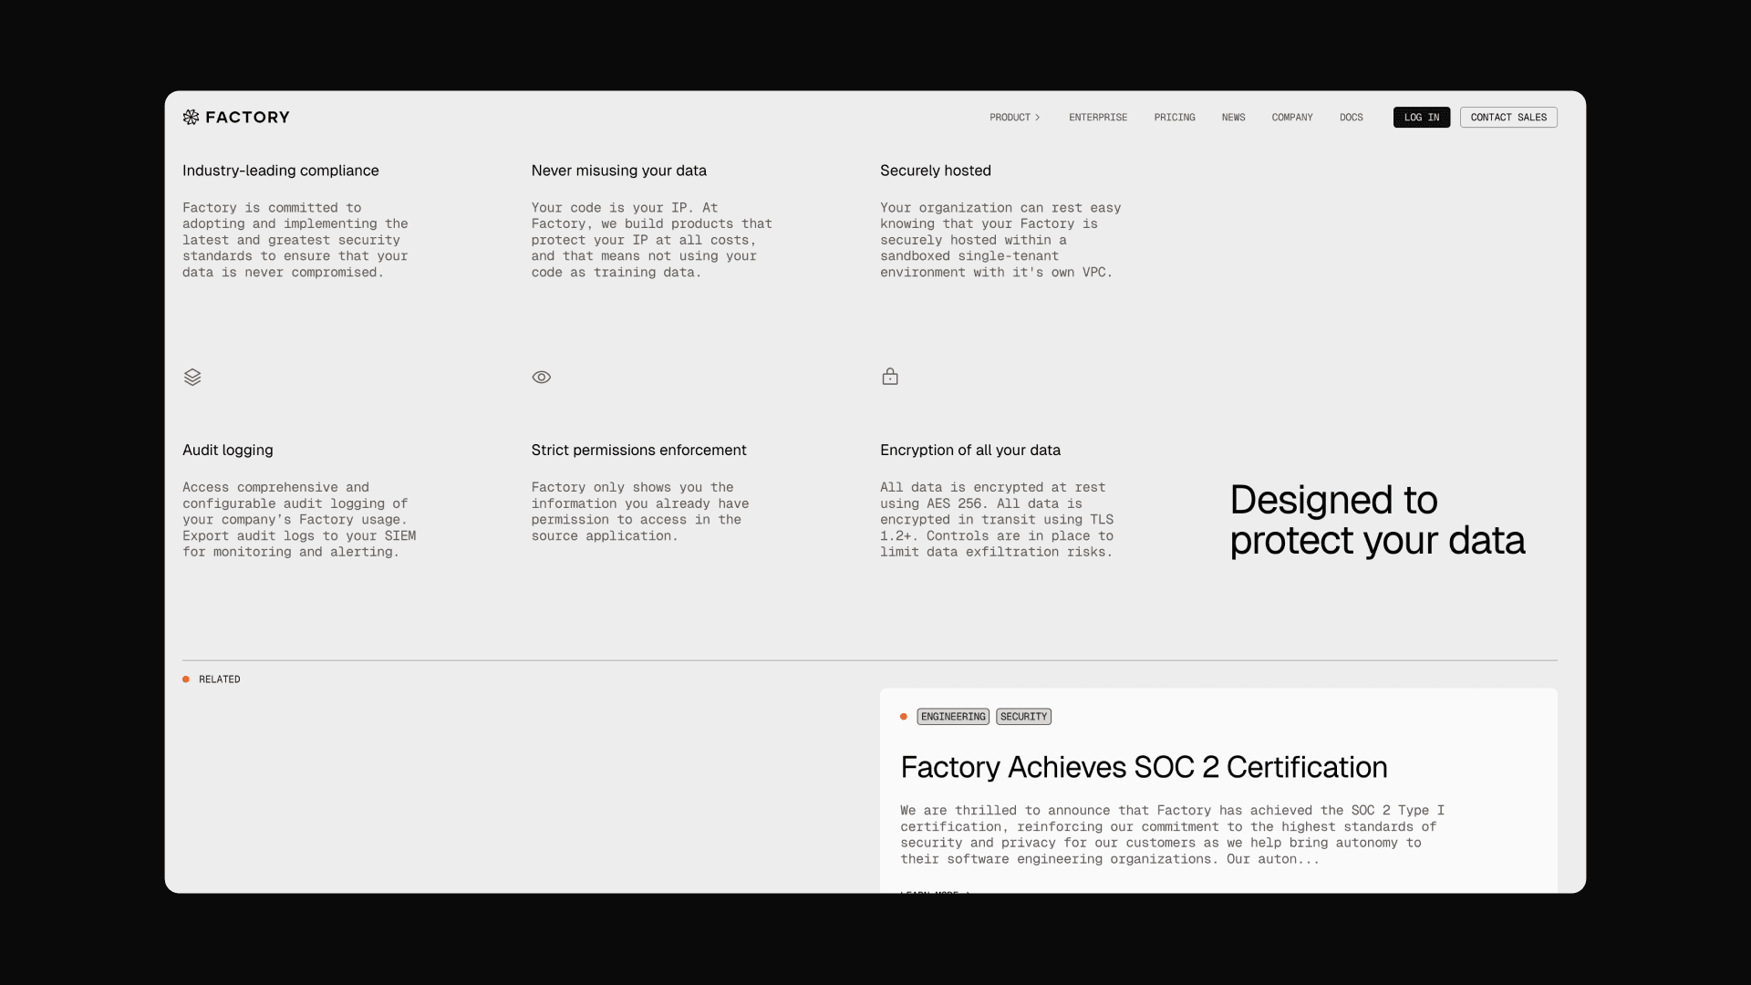Click the SOC 2 article excerpt text

click(1172, 835)
